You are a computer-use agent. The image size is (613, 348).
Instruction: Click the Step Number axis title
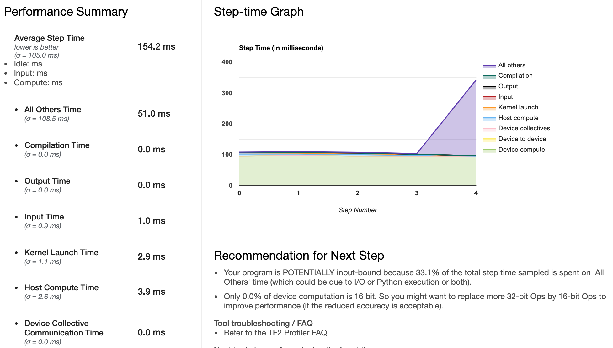coord(358,210)
